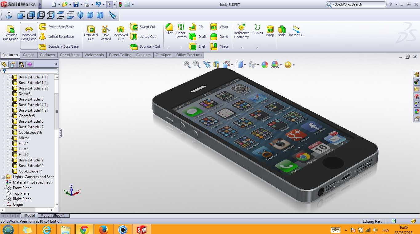This screenshot has width=420, height=234.
Task: Switch to the Sketch tab
Action: (29, 55)
